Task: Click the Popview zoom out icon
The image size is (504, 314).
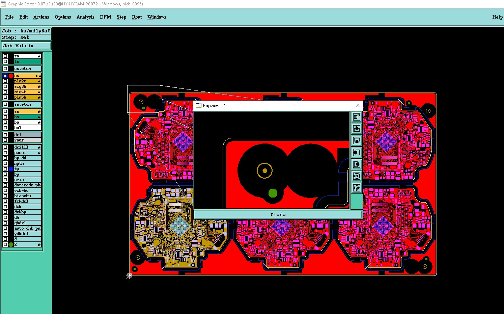Action: click(357, 188)
